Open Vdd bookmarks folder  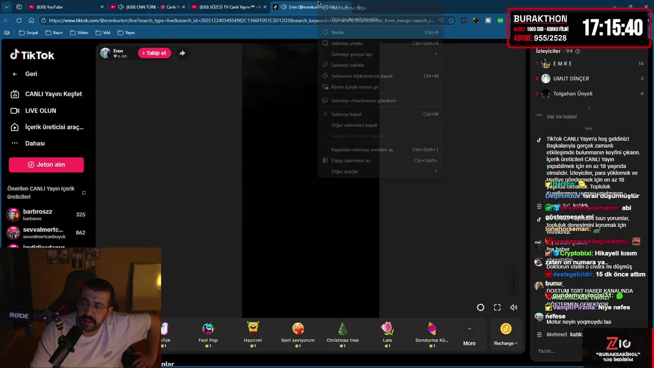(x=102, y=33)
